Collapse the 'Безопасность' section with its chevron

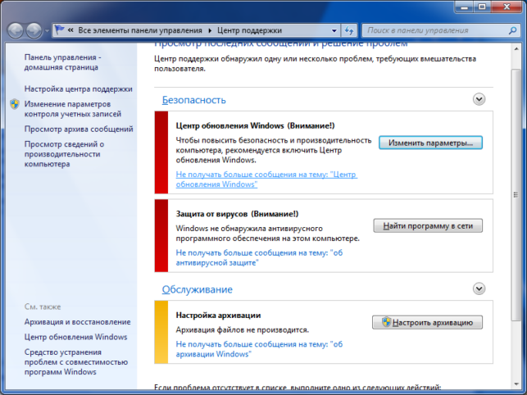coord(479,99)
